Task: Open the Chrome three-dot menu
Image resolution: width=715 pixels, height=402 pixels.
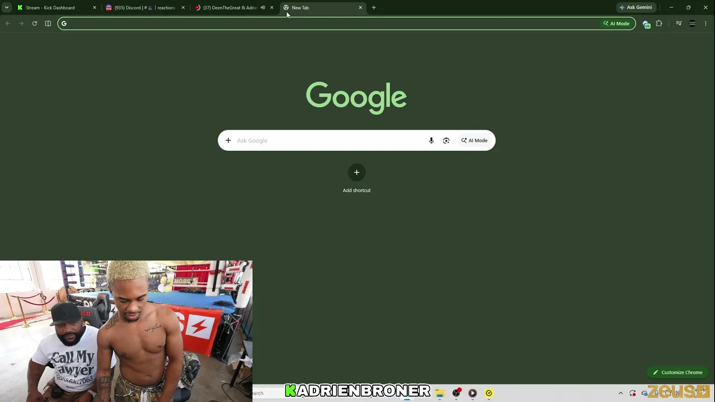Action: tap(706, 23)
